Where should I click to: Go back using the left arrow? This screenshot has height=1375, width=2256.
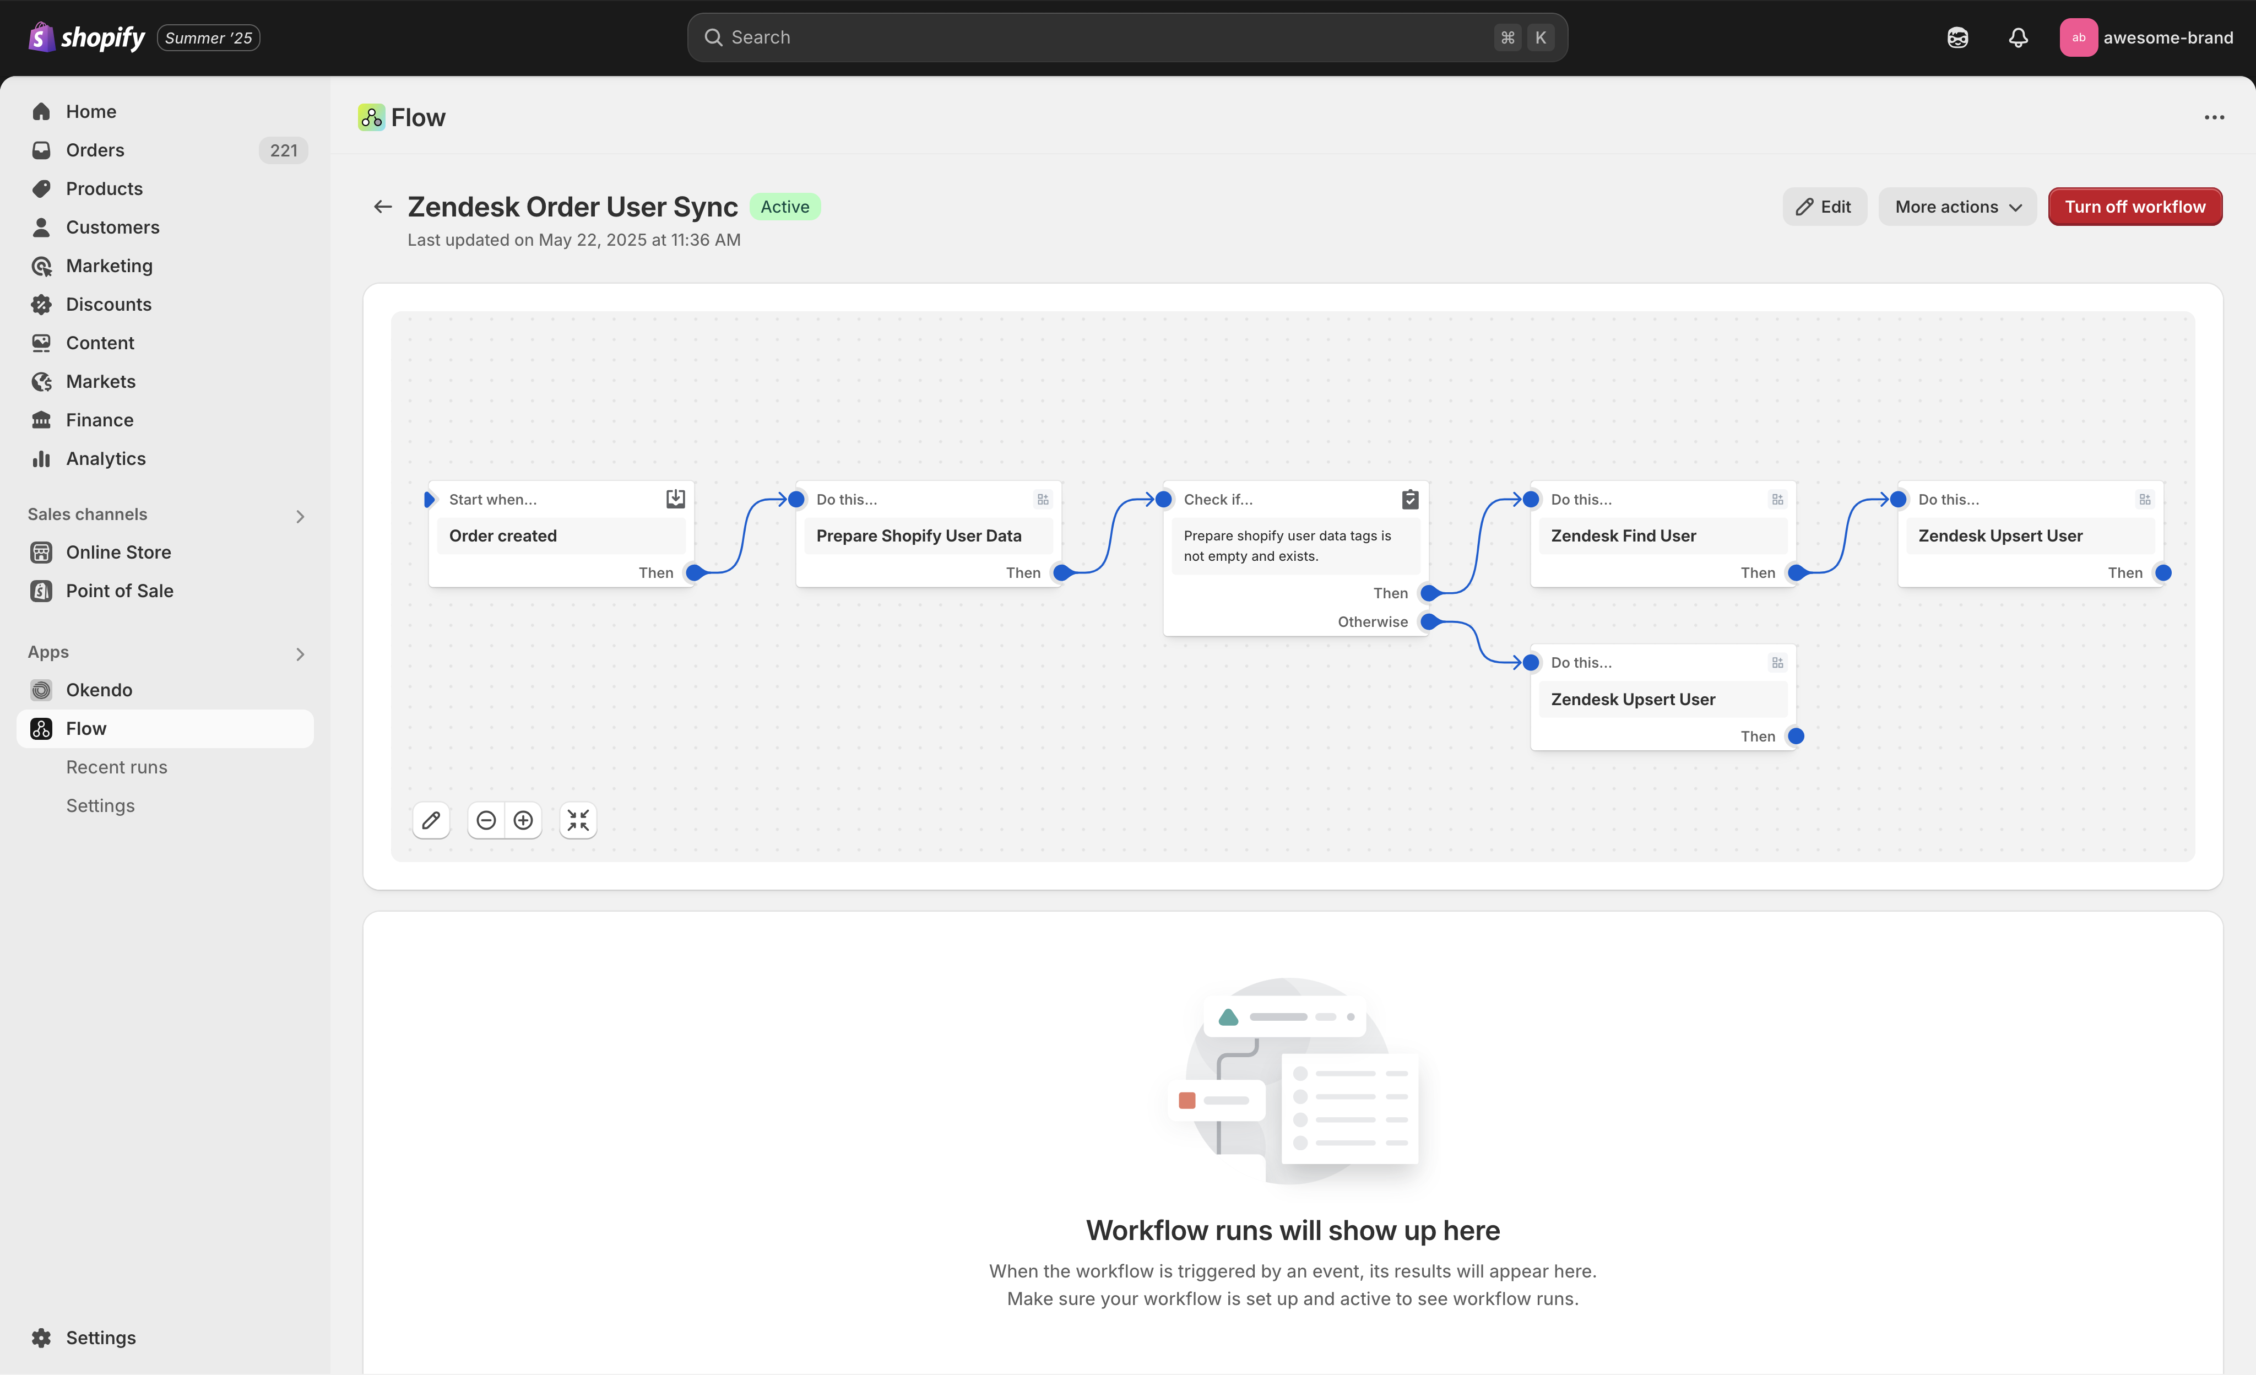[383, 207]
